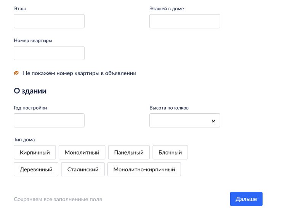Choose the Сталинский building type
The height and width of the screenshot is (211, 282).
(x=83, y=169)
